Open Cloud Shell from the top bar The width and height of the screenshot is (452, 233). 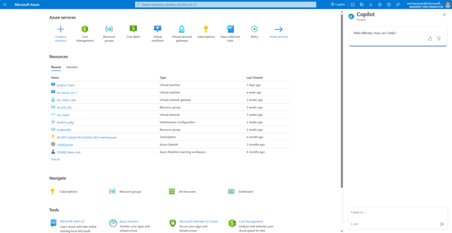(x=352, y=5)
